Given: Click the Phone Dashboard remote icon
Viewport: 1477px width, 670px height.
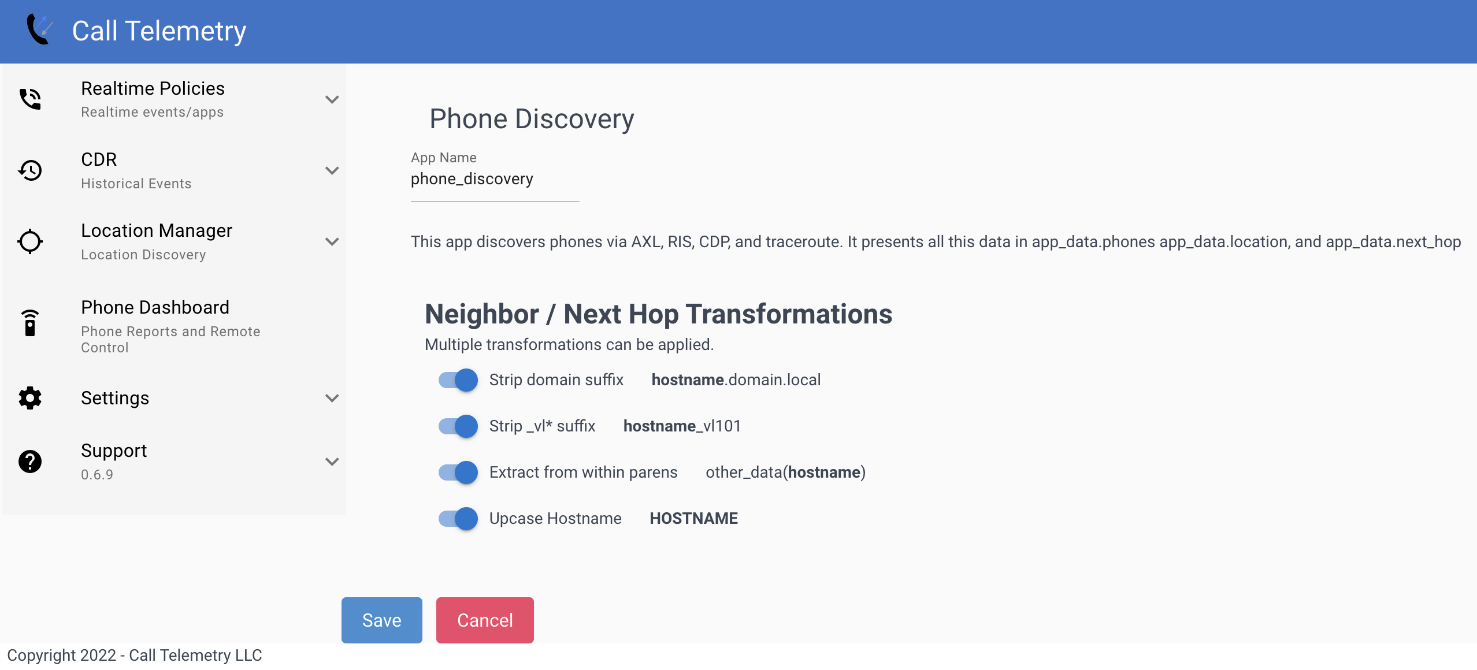Looking at the screenshot, I should tap(29, 322).
